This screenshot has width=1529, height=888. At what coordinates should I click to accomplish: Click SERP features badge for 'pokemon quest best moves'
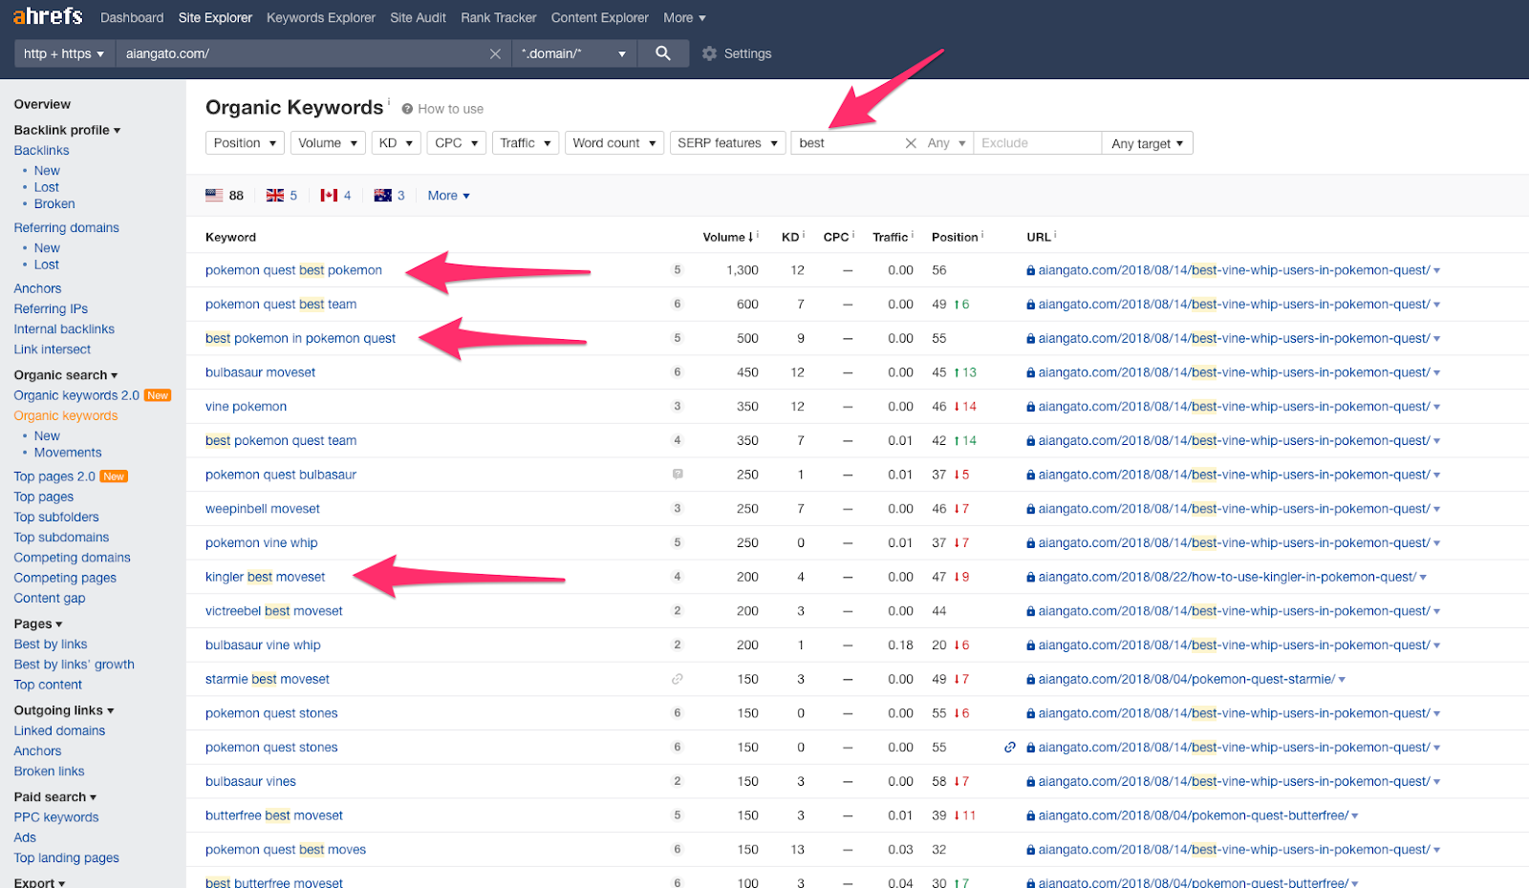[x=678, y=850]
